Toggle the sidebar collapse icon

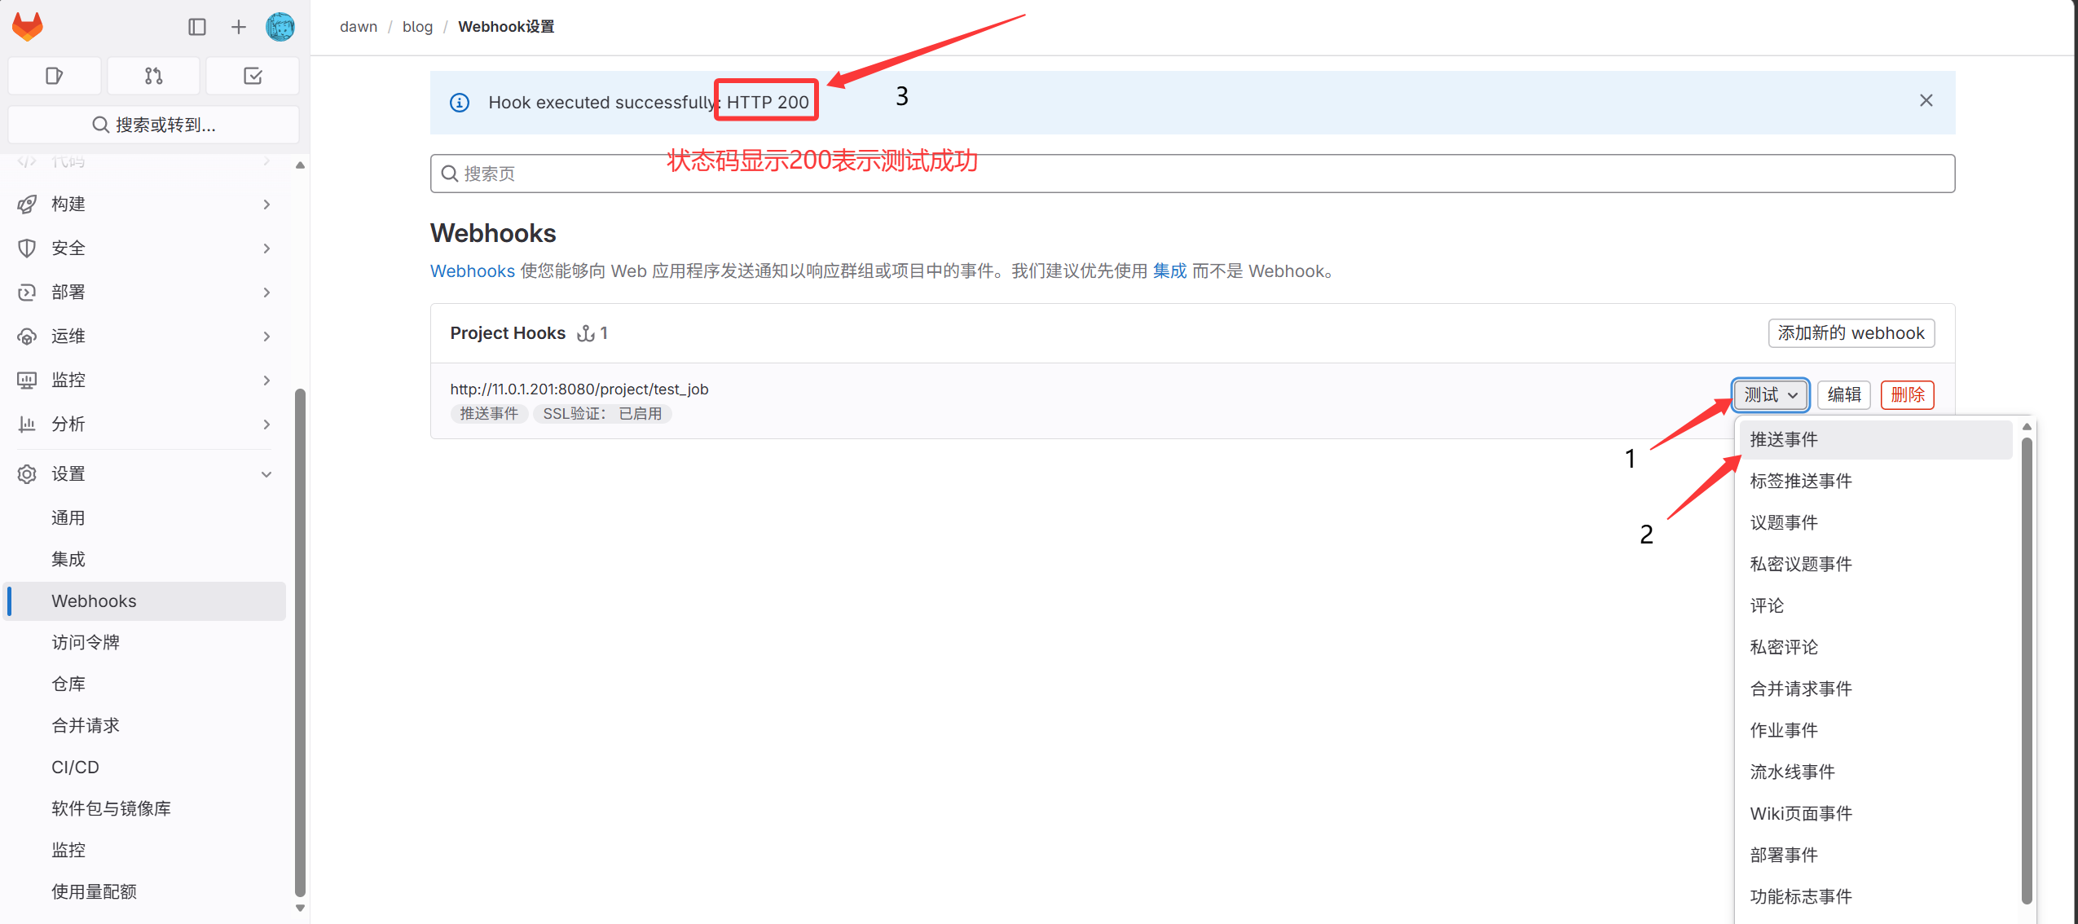point(197,27)
